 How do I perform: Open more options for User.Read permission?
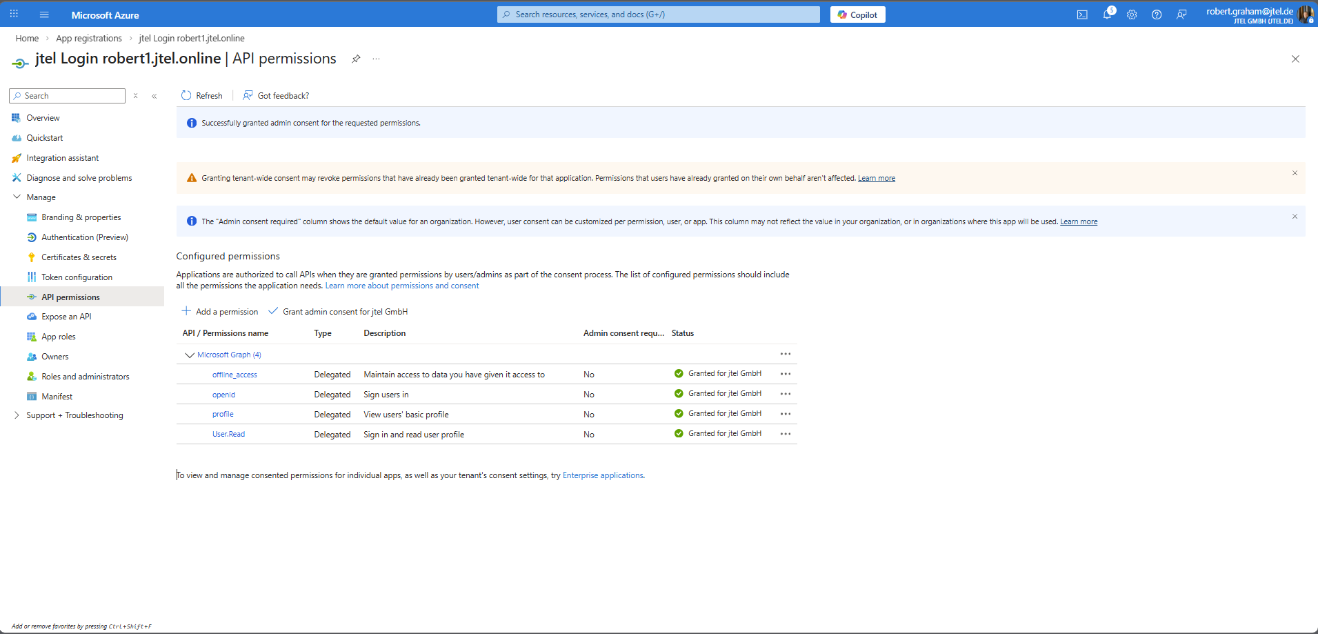click(786, 434)
